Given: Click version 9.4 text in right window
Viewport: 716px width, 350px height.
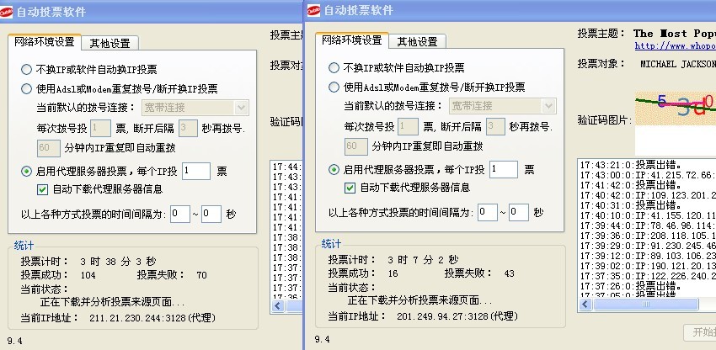Looking at the screenshot, I should 323,339.
